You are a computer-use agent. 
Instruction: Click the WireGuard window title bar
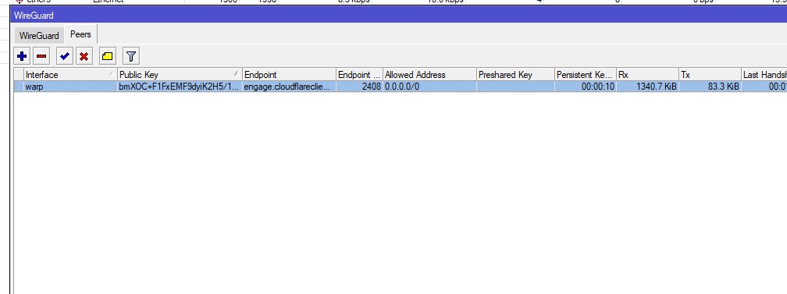(399, 15)
